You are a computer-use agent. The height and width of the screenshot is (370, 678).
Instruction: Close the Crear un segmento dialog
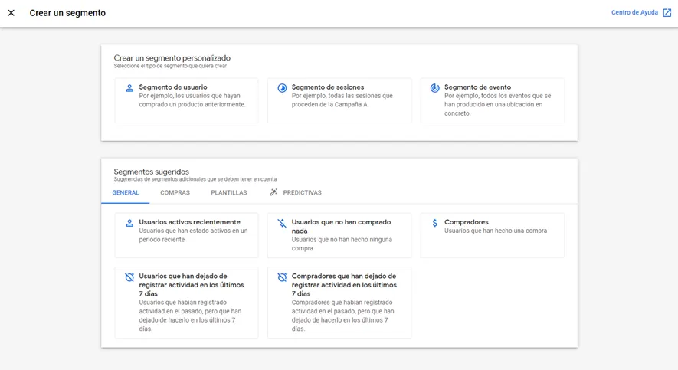tap(11, 13)
